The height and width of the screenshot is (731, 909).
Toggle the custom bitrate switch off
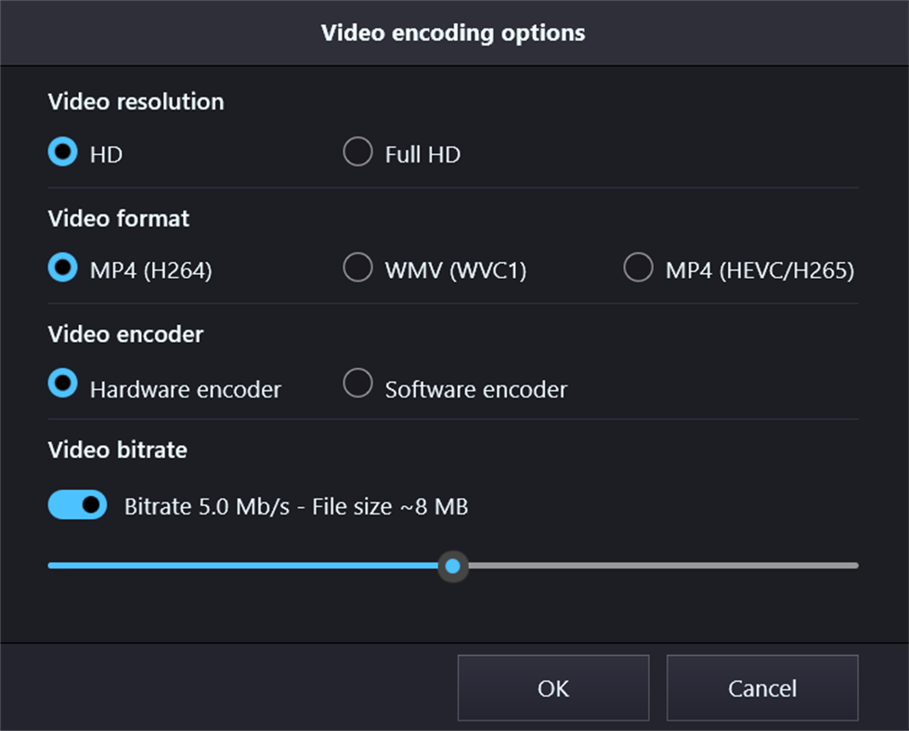click(x=77, y=505)
